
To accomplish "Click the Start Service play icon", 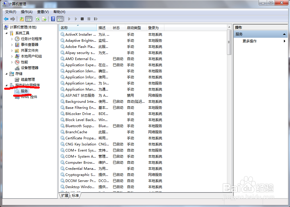I will click(69, 19).
